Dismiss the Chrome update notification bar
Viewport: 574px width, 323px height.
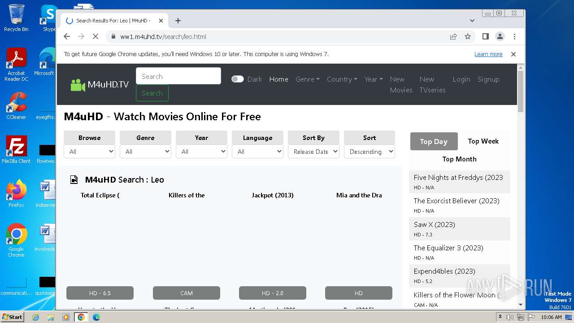pos(513,54)
